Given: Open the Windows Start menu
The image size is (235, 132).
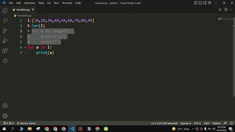Looking at the screenshot, I should point(4,129).
